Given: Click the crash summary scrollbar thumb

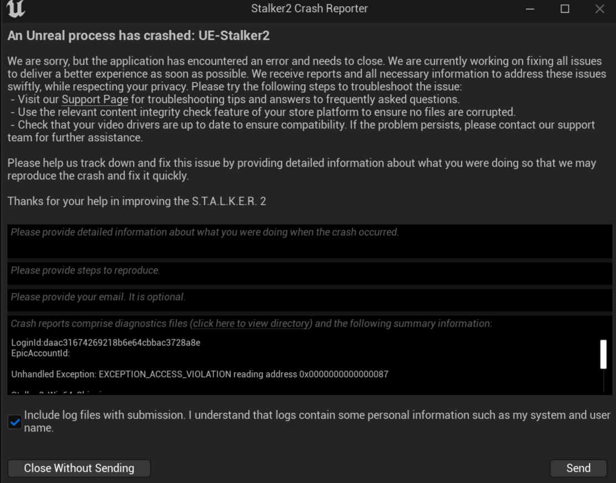Looking at the screenshot, I should coord(603,354).
